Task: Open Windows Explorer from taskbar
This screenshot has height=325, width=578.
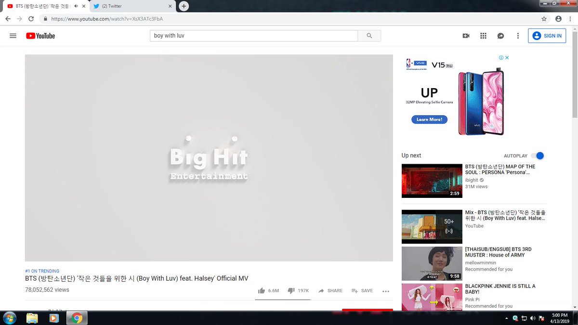Action: pos(32,318)
